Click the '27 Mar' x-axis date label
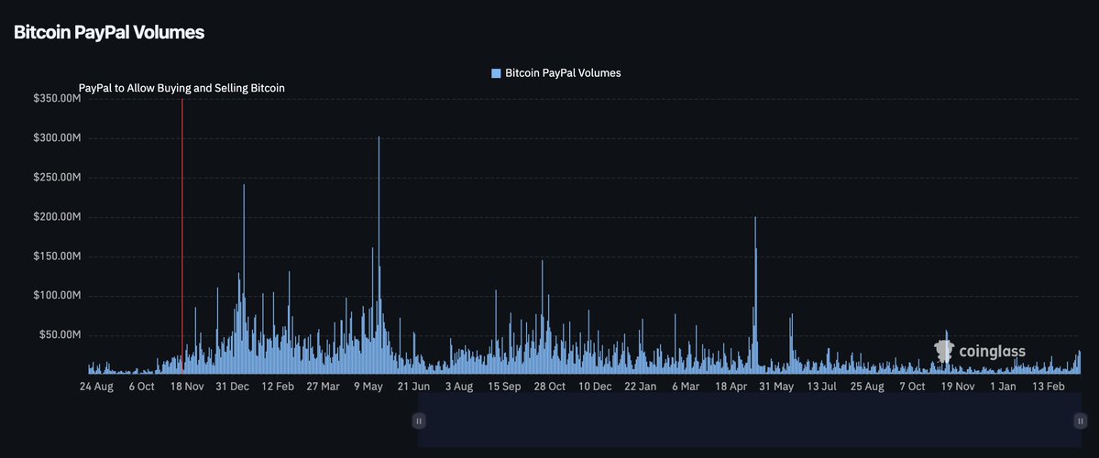This screenshot has height=458, width=1099. coord(323,387)
